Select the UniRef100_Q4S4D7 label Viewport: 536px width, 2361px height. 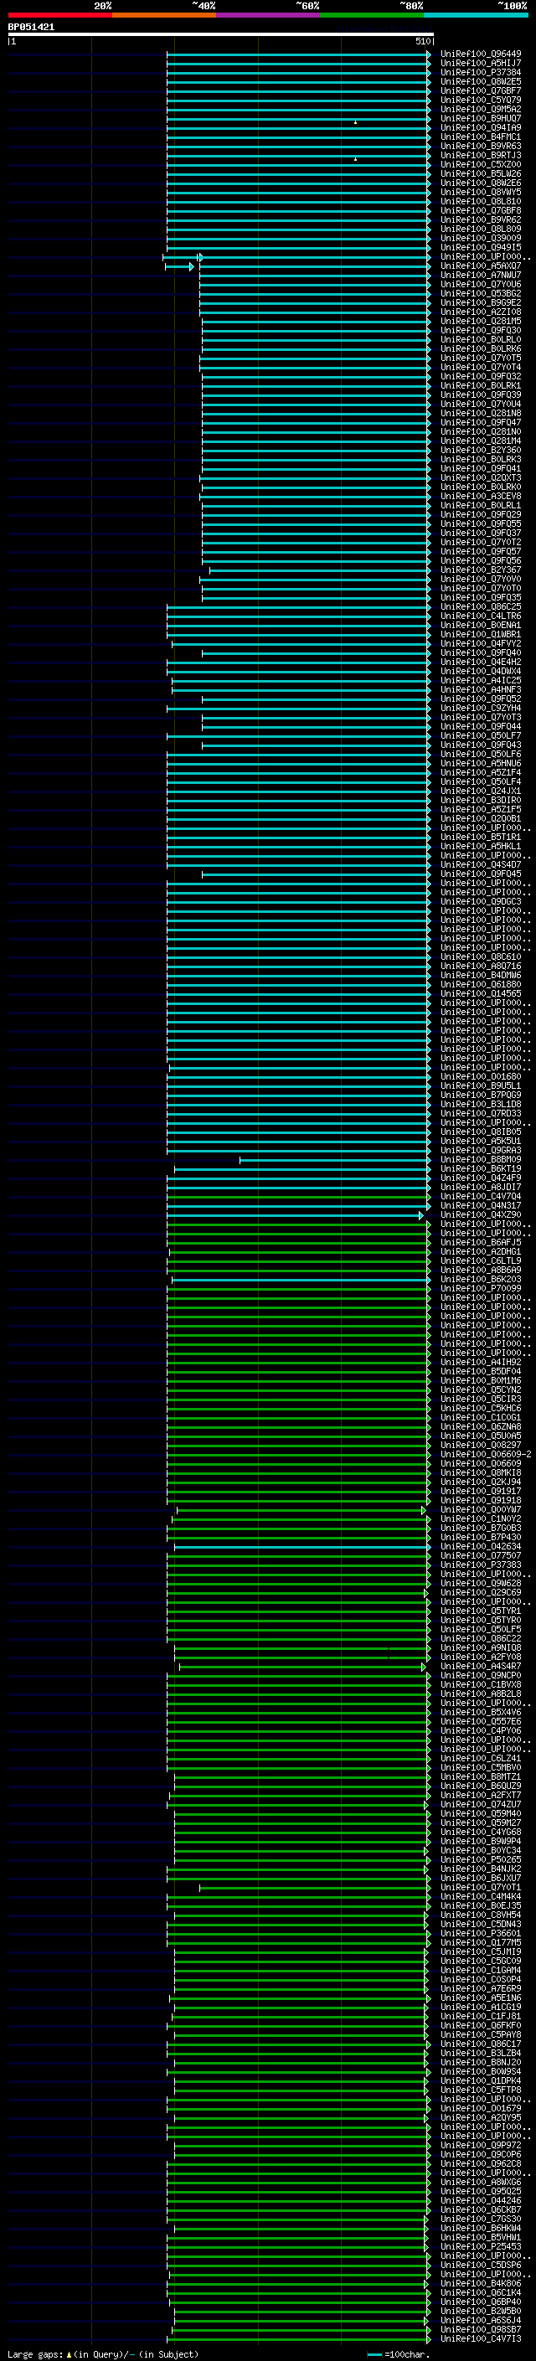481,865
